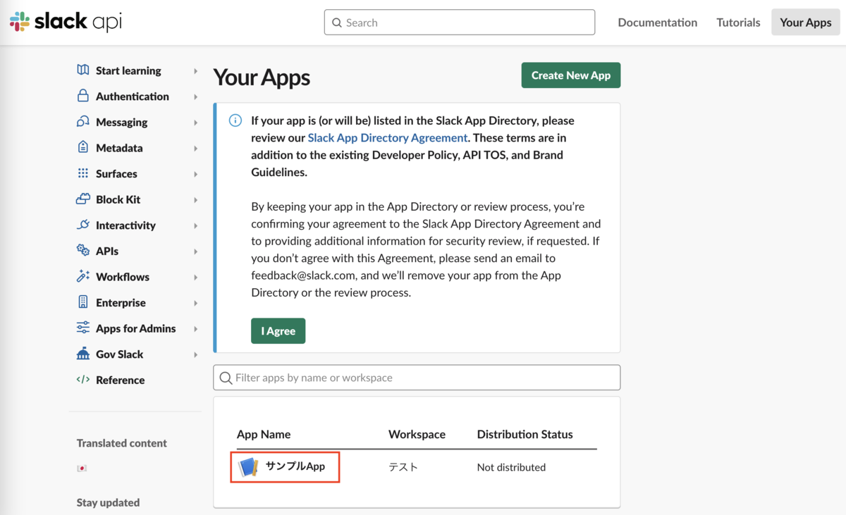Click the Messaging chat icon
The image size is (846, 515).
tap(83, 122)
